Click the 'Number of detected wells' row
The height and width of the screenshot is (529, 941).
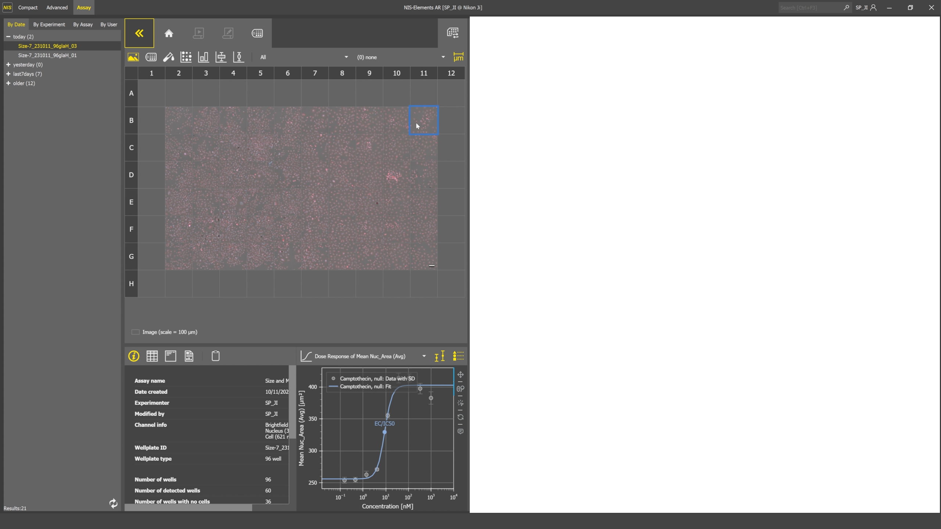[211, 490]
